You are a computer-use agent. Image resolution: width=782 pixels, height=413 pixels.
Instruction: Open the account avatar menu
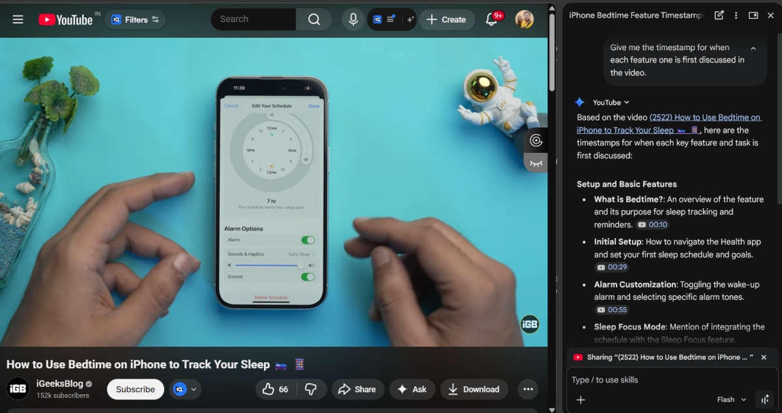click(525, 20)
